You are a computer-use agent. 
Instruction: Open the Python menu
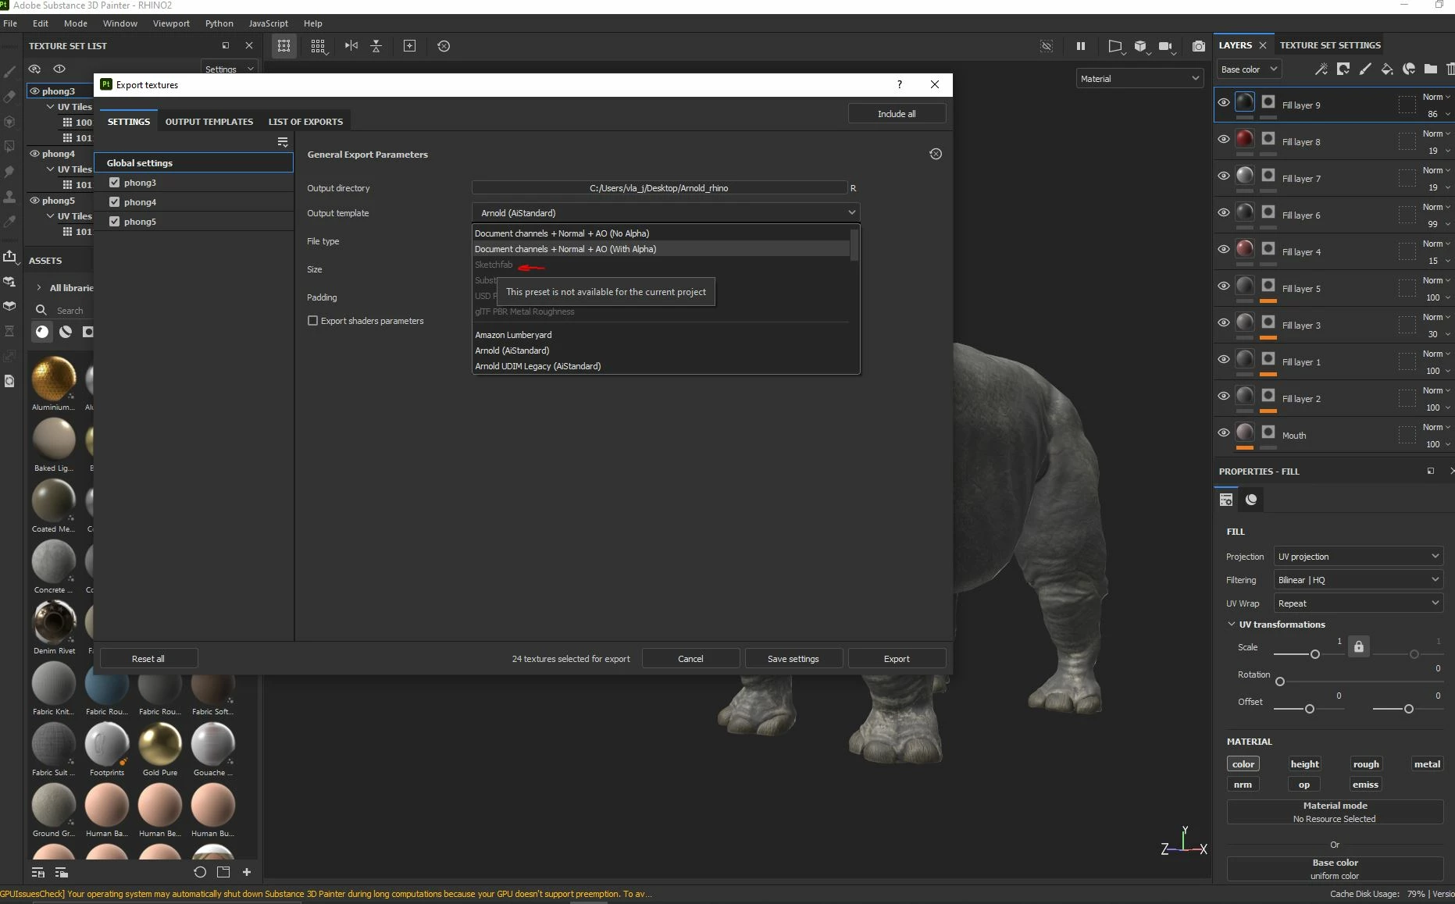[219, 23]
